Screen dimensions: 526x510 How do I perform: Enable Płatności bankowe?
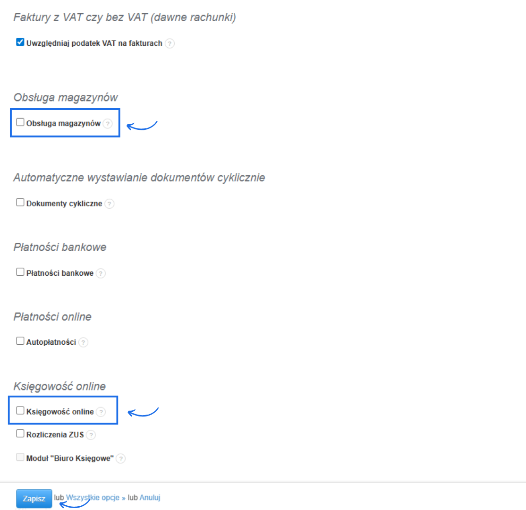20,271
